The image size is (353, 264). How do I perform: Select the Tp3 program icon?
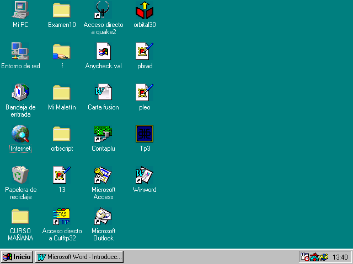(x=145, y=134)
